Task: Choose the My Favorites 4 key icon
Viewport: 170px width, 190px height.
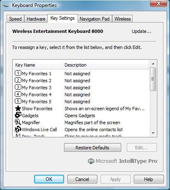Action: coord(18,94)
